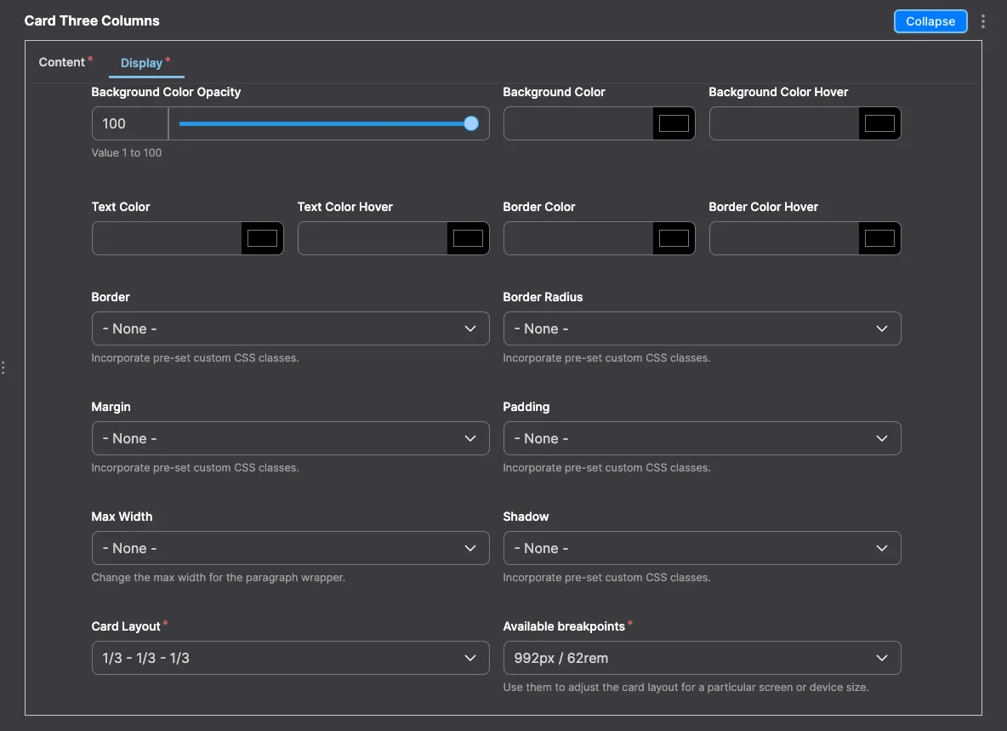The image size is (1007, 731).
Task: Switch to the Content tab
Action: click(x=61, y=62)
